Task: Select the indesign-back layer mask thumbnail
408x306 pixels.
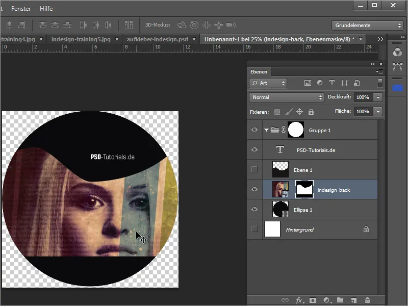Action: 304,189
